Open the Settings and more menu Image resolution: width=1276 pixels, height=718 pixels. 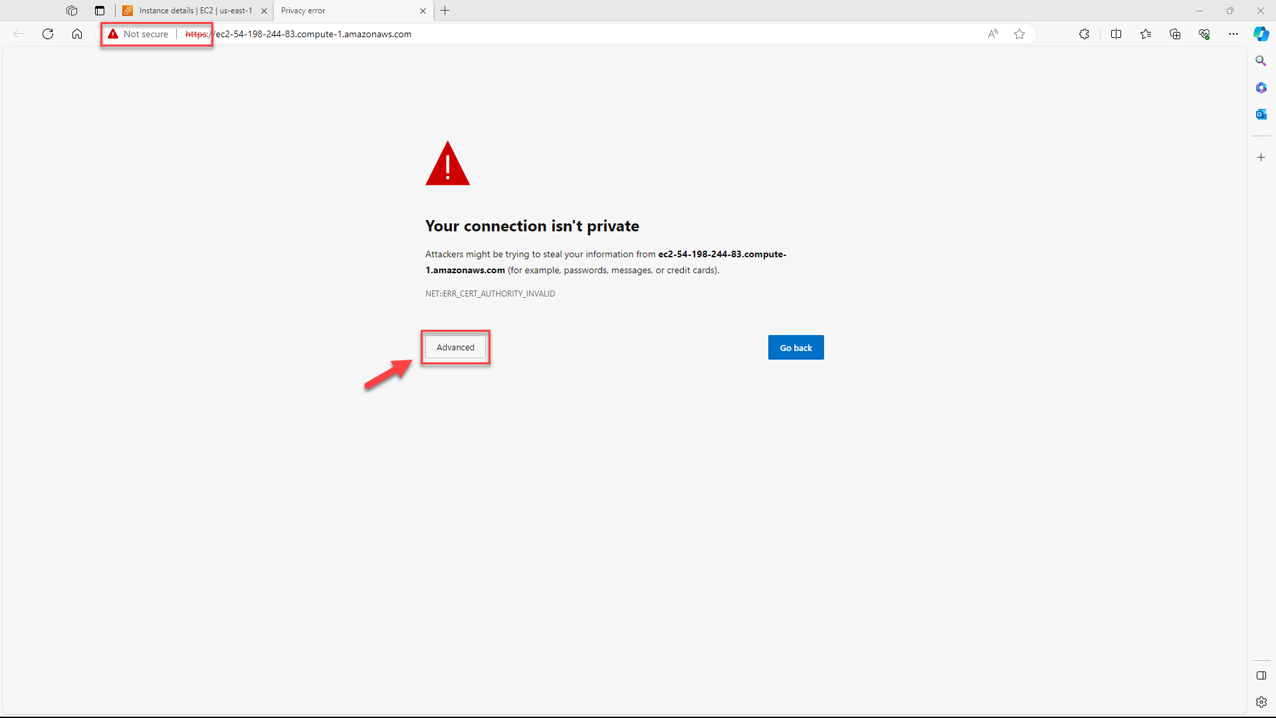pos(1233,34)
